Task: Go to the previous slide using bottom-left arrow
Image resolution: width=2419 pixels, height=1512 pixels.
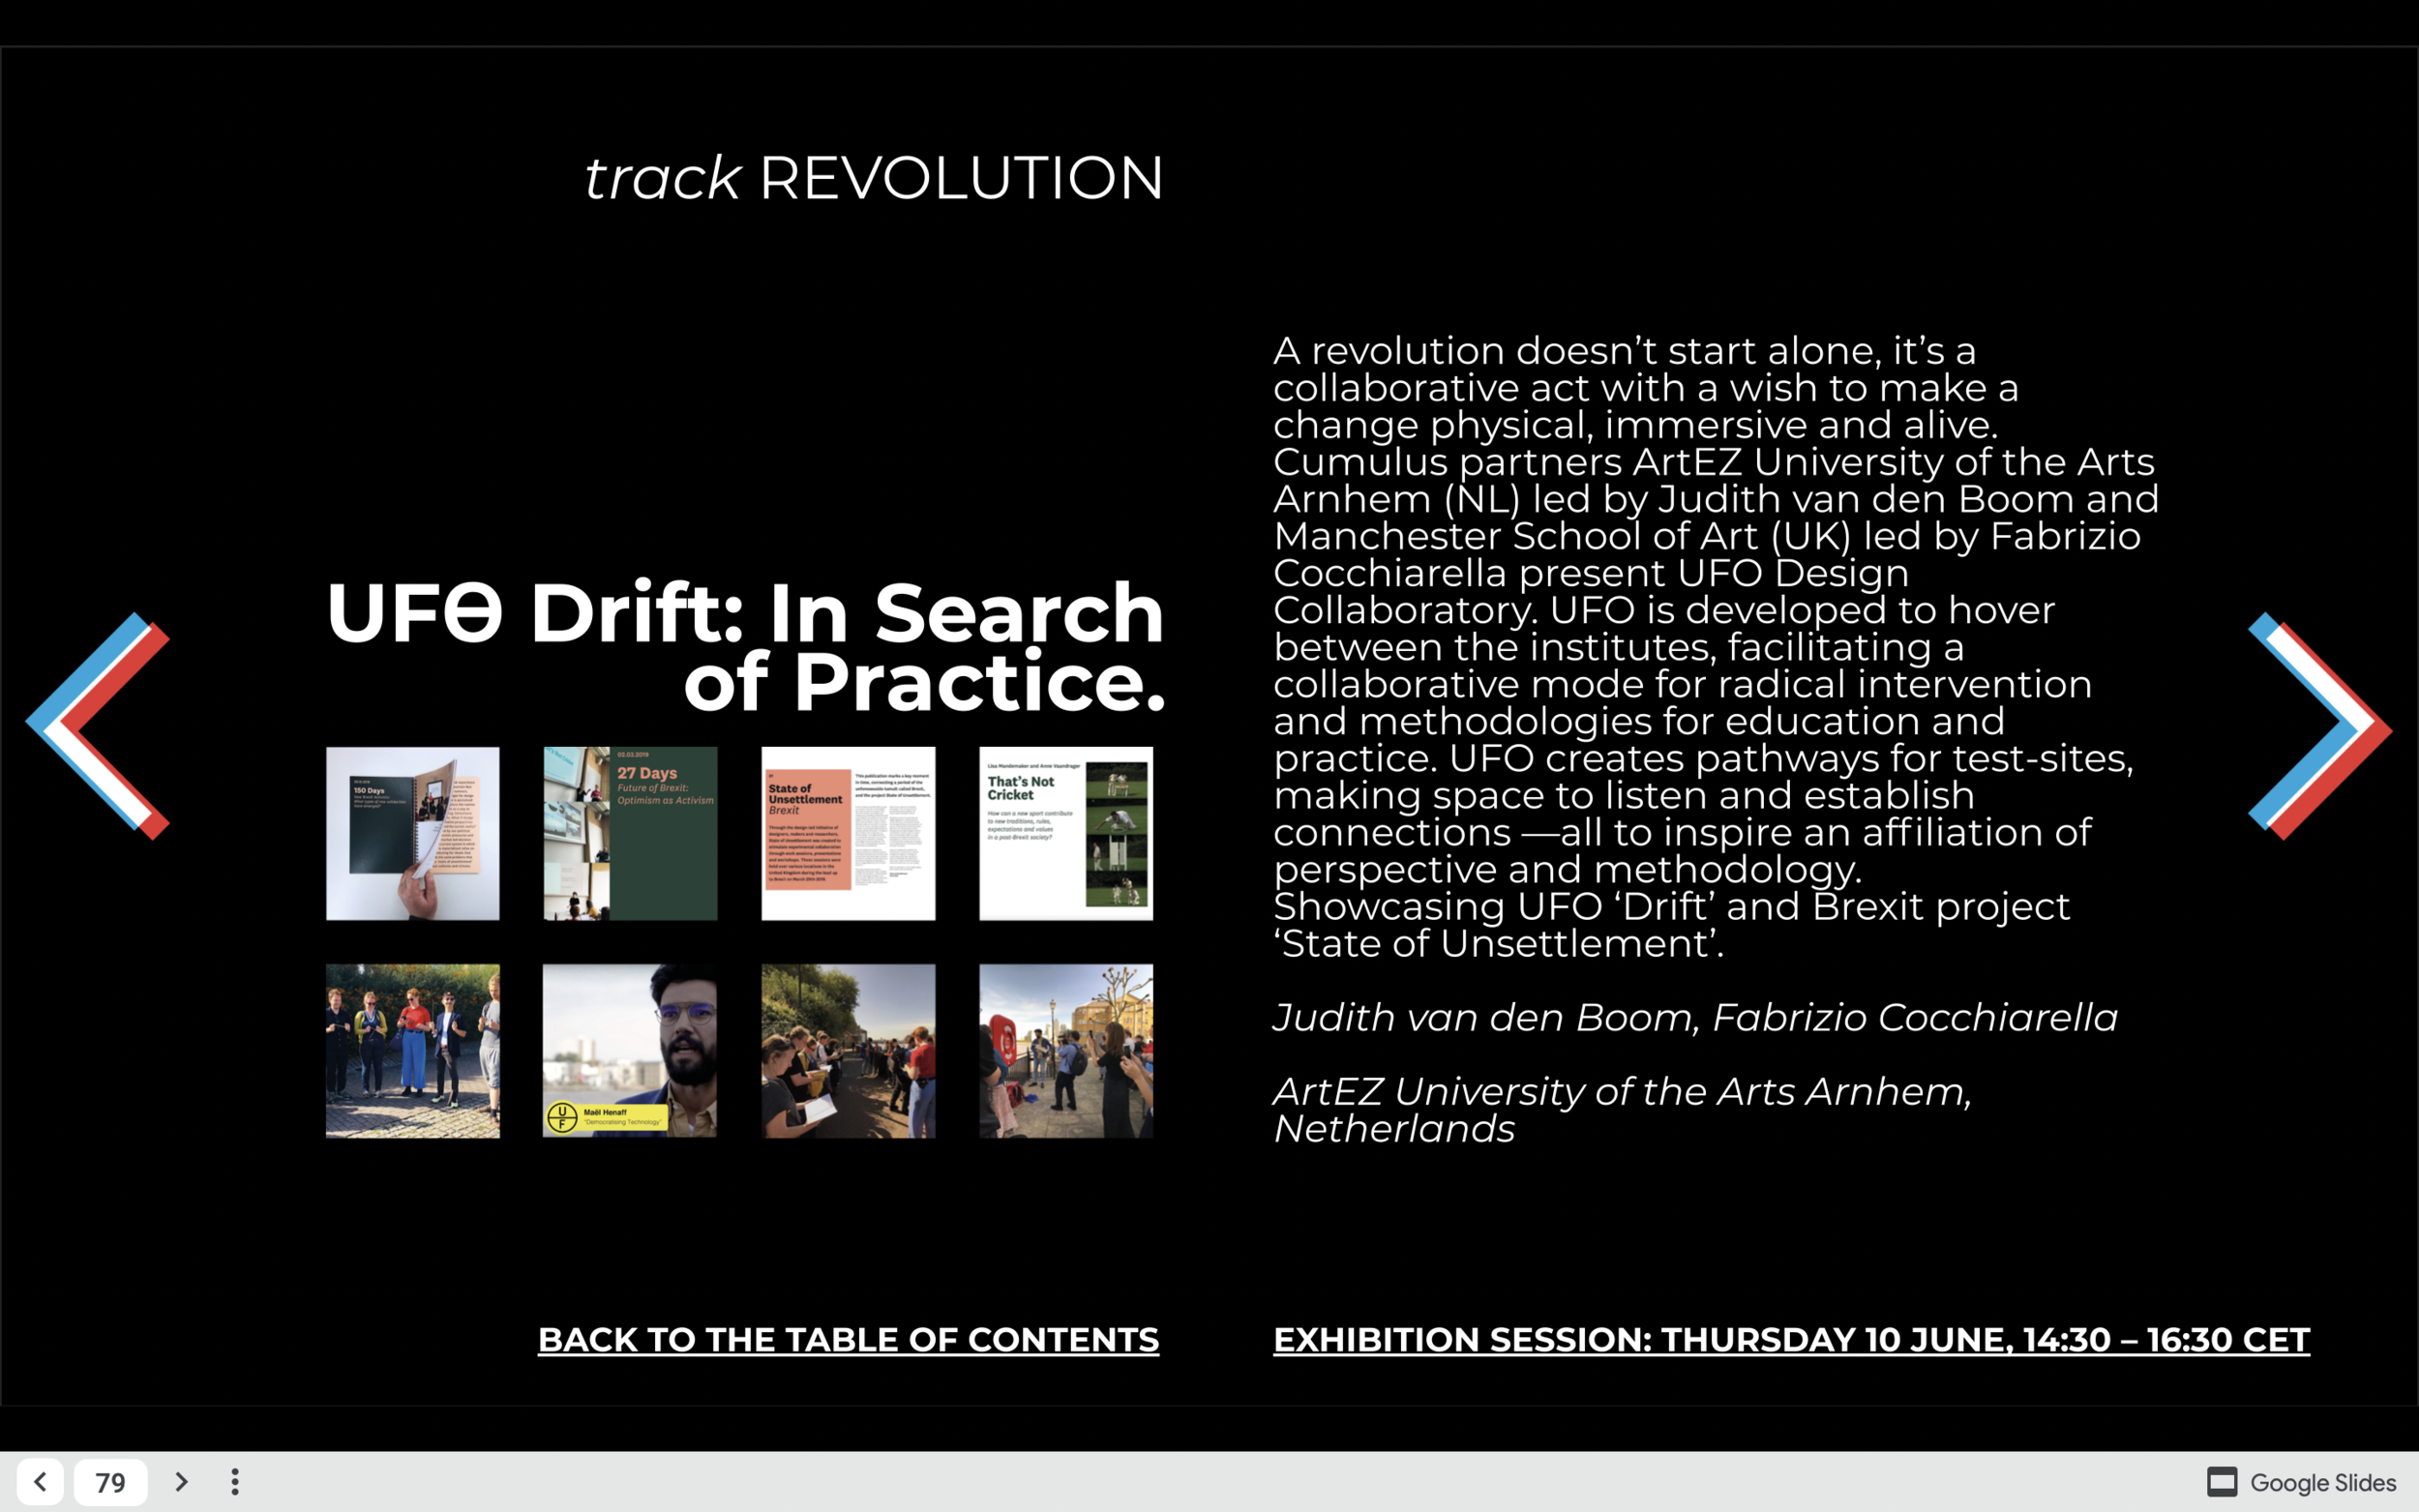Action: pos(40,1481)
